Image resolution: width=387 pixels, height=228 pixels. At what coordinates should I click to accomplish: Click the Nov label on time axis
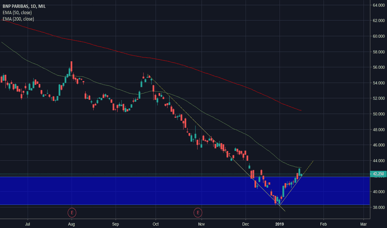click(201, 224)
